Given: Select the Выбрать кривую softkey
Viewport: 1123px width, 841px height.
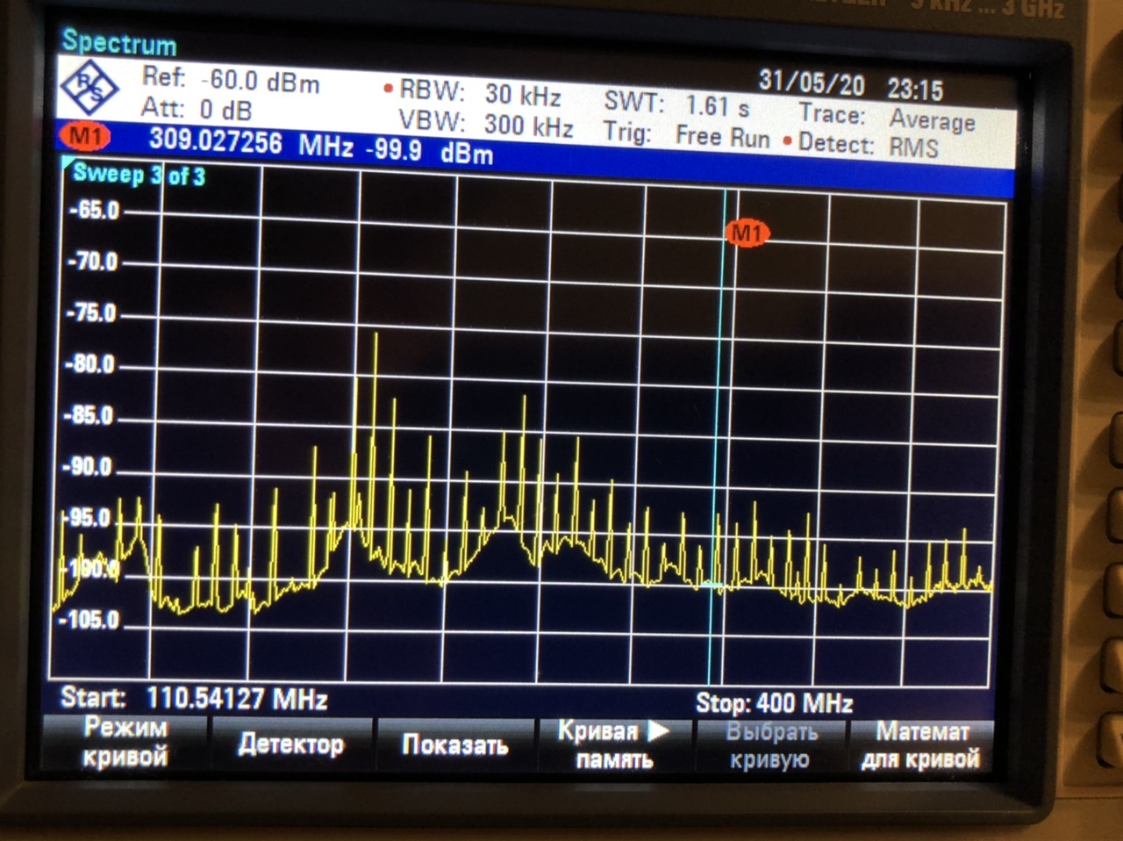Looking at the screenshot, I should point(770,745).
